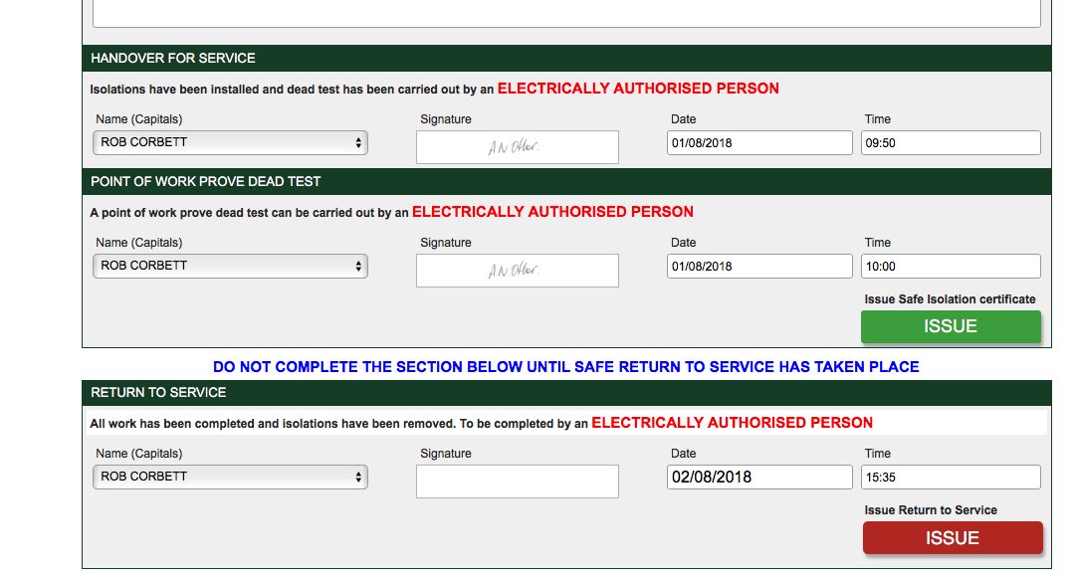Screen dimensions: 1075x579
Task: Select the Prove Dead Test Date field
Action: pos(758,266)
